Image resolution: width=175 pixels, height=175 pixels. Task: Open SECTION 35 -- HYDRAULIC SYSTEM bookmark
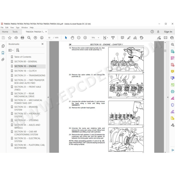coord(27,115)
